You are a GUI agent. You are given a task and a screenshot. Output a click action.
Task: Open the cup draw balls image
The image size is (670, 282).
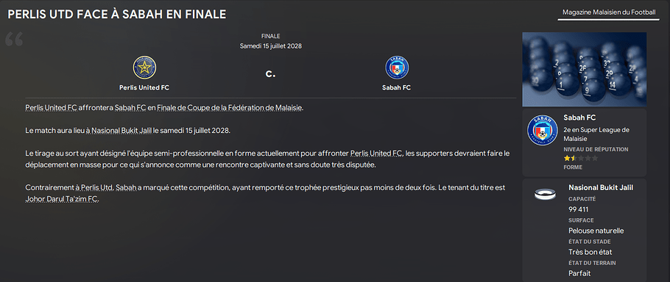[584, 70]
